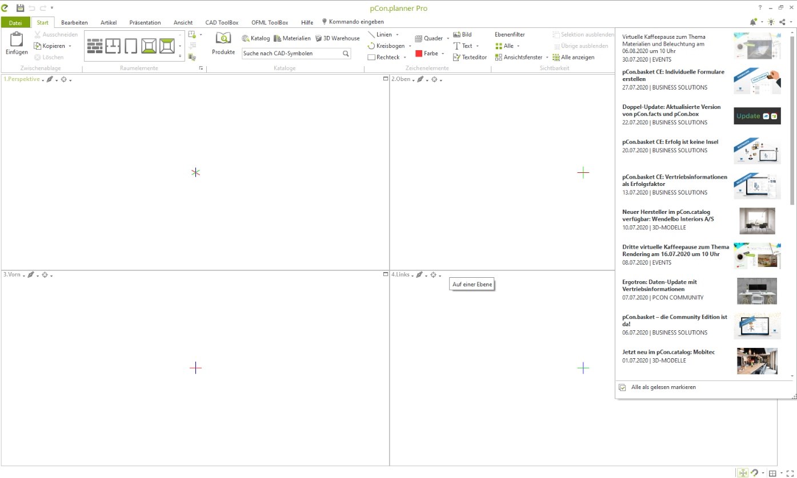Switch to the Bearbeiten tab
Viewport: 797px width, 478px height.
[x=74, y=22]
